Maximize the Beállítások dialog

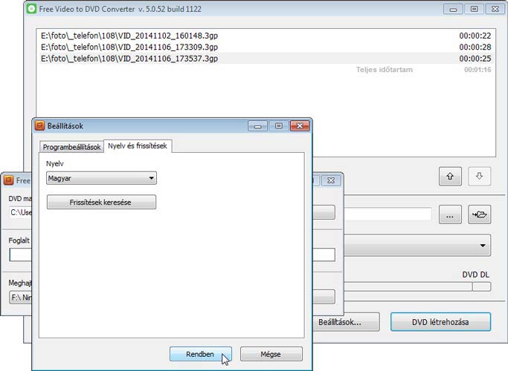[279, 125]
